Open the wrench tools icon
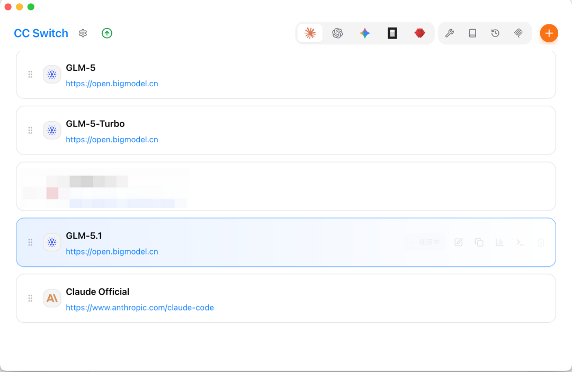Screen dimensions: 572x372 (449, 33)
